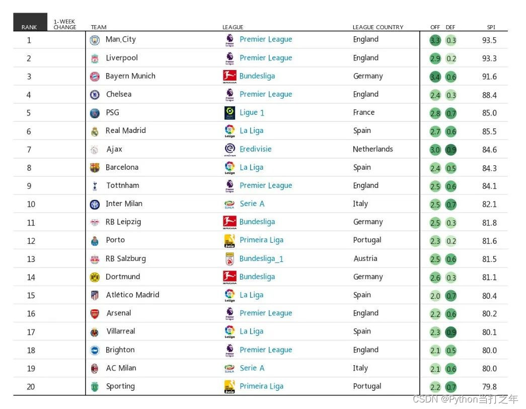The width and height of the screenshot is (526, 409).
Task: Click Serie A logo in Inter Milan row
Action: (230, 204)
